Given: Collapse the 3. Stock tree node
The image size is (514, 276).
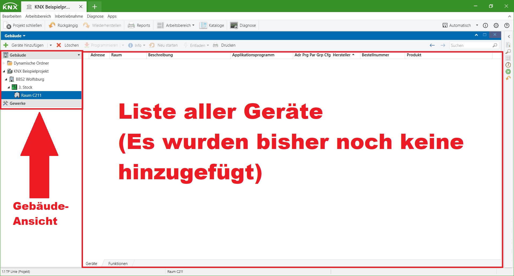Looking at the screenshot, I should [x=9, y=87].
